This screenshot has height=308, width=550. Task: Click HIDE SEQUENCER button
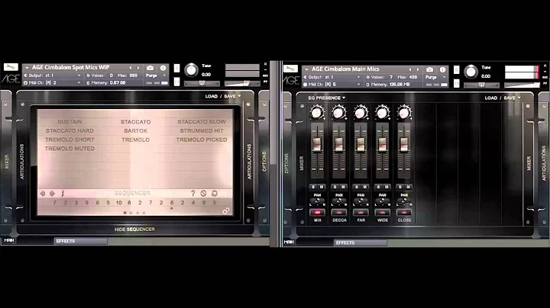[x=134, y=229]
